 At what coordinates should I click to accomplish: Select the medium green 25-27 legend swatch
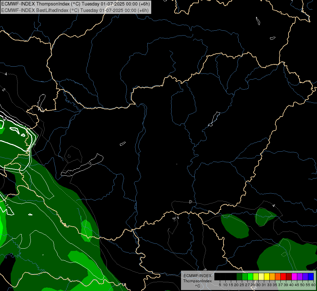pos(245,276)
